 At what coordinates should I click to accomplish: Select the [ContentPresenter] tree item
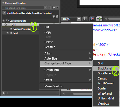point(22,29)
